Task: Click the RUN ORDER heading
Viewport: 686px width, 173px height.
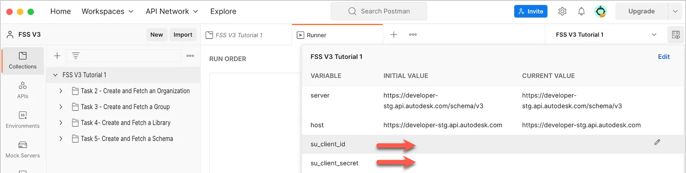Action: [228, 59]
